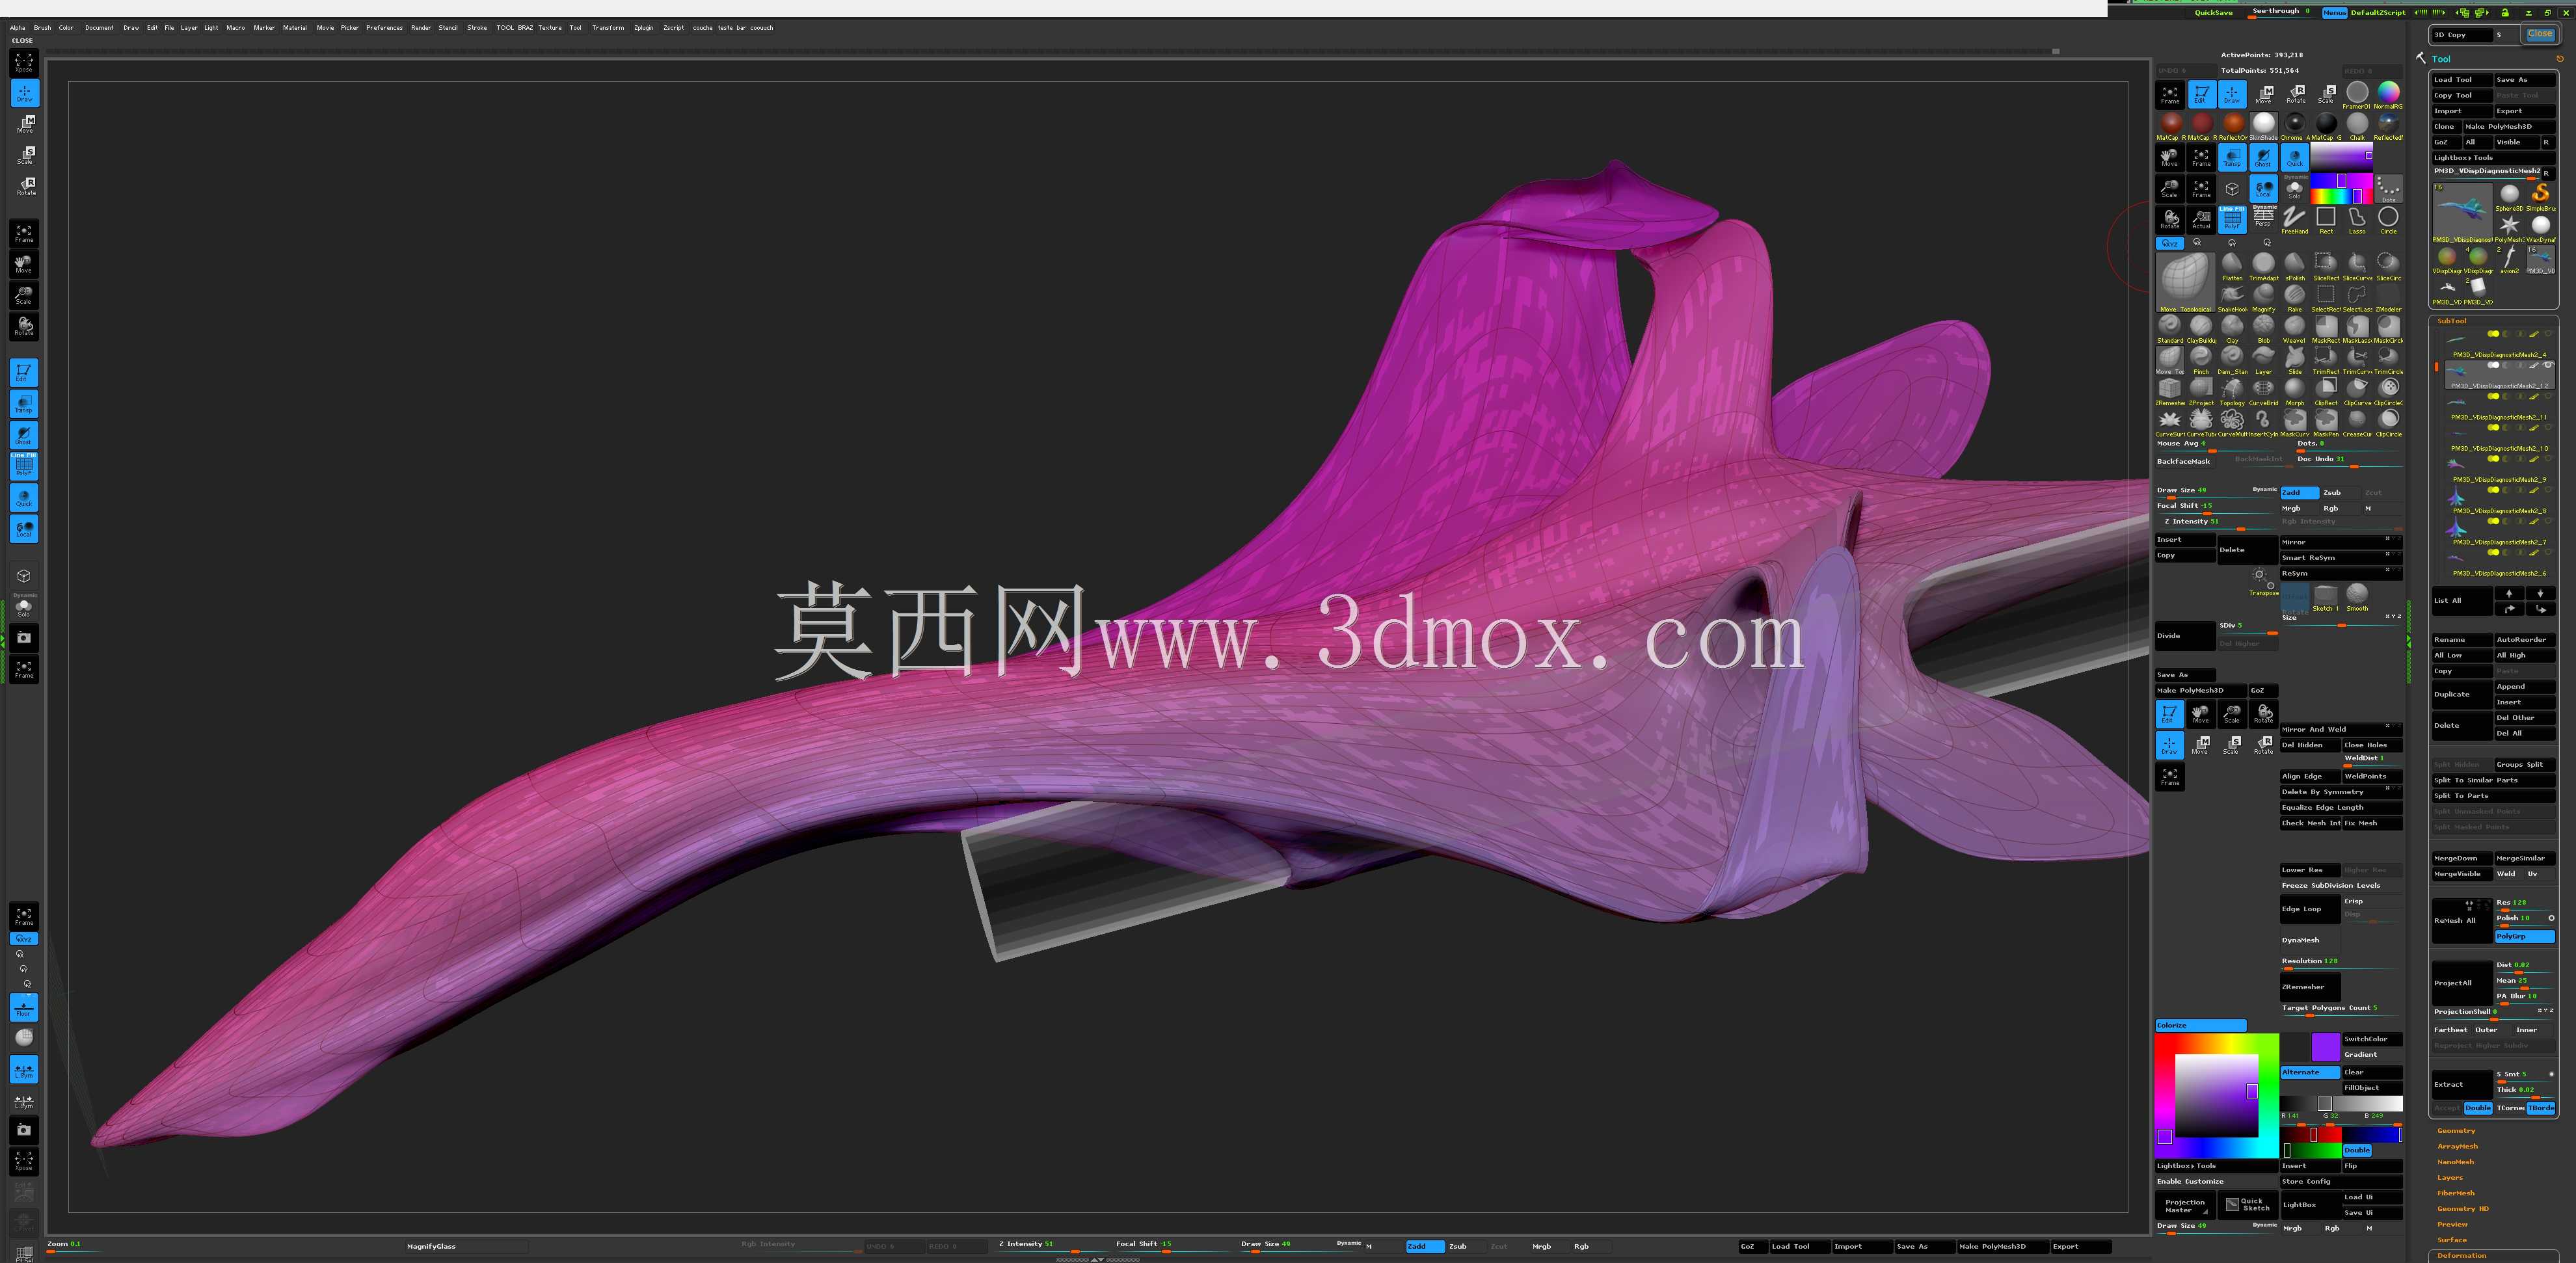2576x1263 pixels.
Task: Toggle the Colorize button
Action: 2201,1025
